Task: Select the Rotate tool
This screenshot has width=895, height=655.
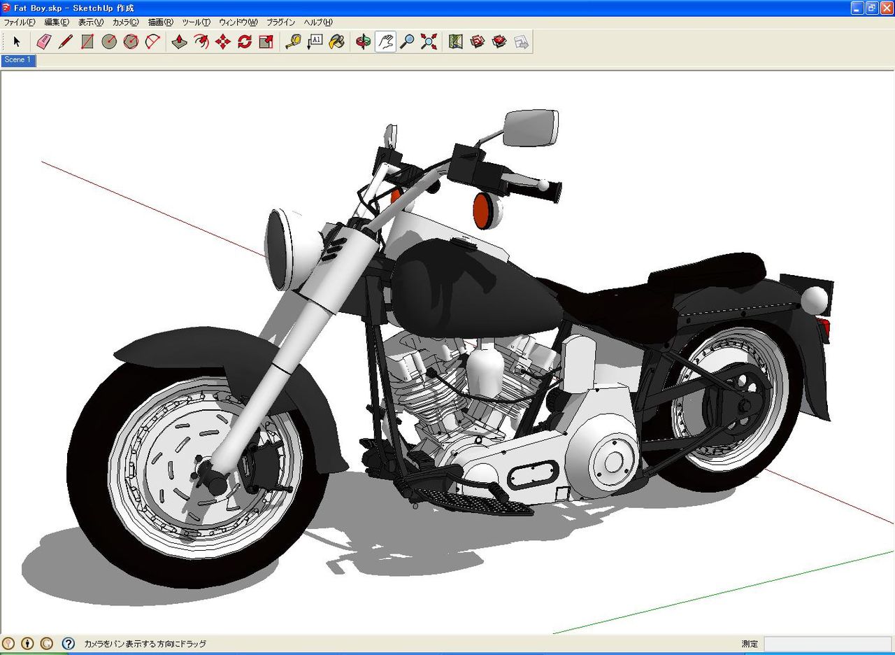Action: (245, 42)
